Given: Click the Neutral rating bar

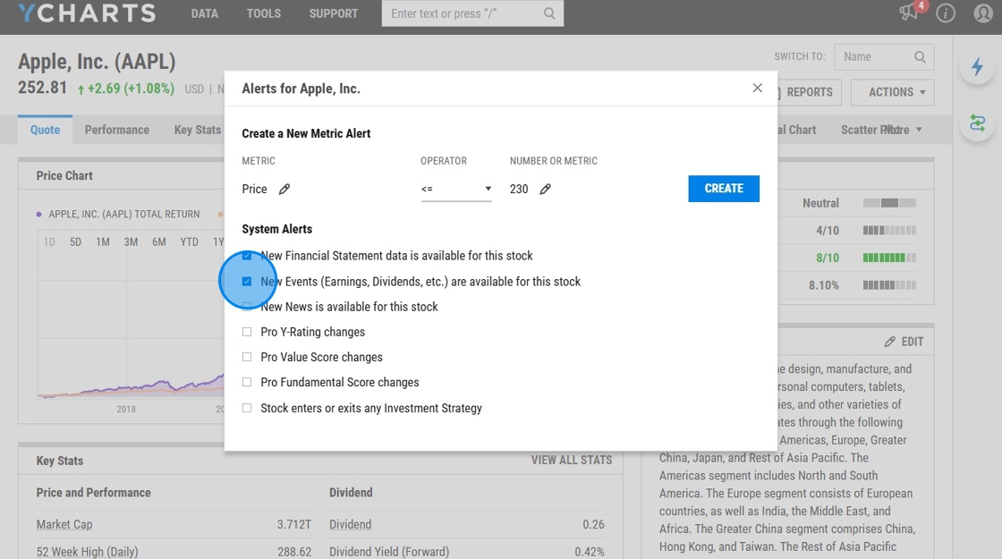Looking at the screenshot, I should [889, 203].
